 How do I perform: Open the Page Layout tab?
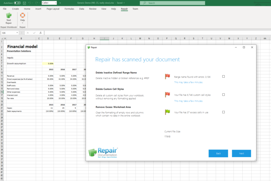coord(53,9)
